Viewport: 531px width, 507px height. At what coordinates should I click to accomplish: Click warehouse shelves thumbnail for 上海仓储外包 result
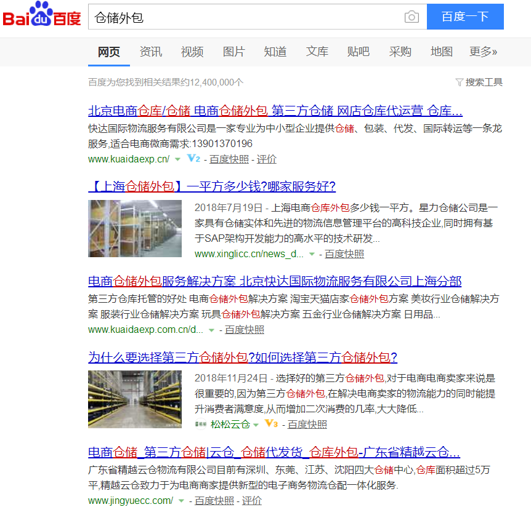point(135,229)
